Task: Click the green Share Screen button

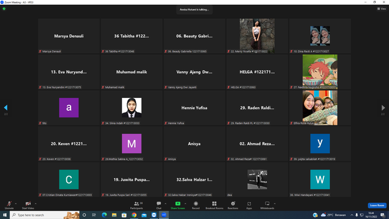Action: click(177, 205)
